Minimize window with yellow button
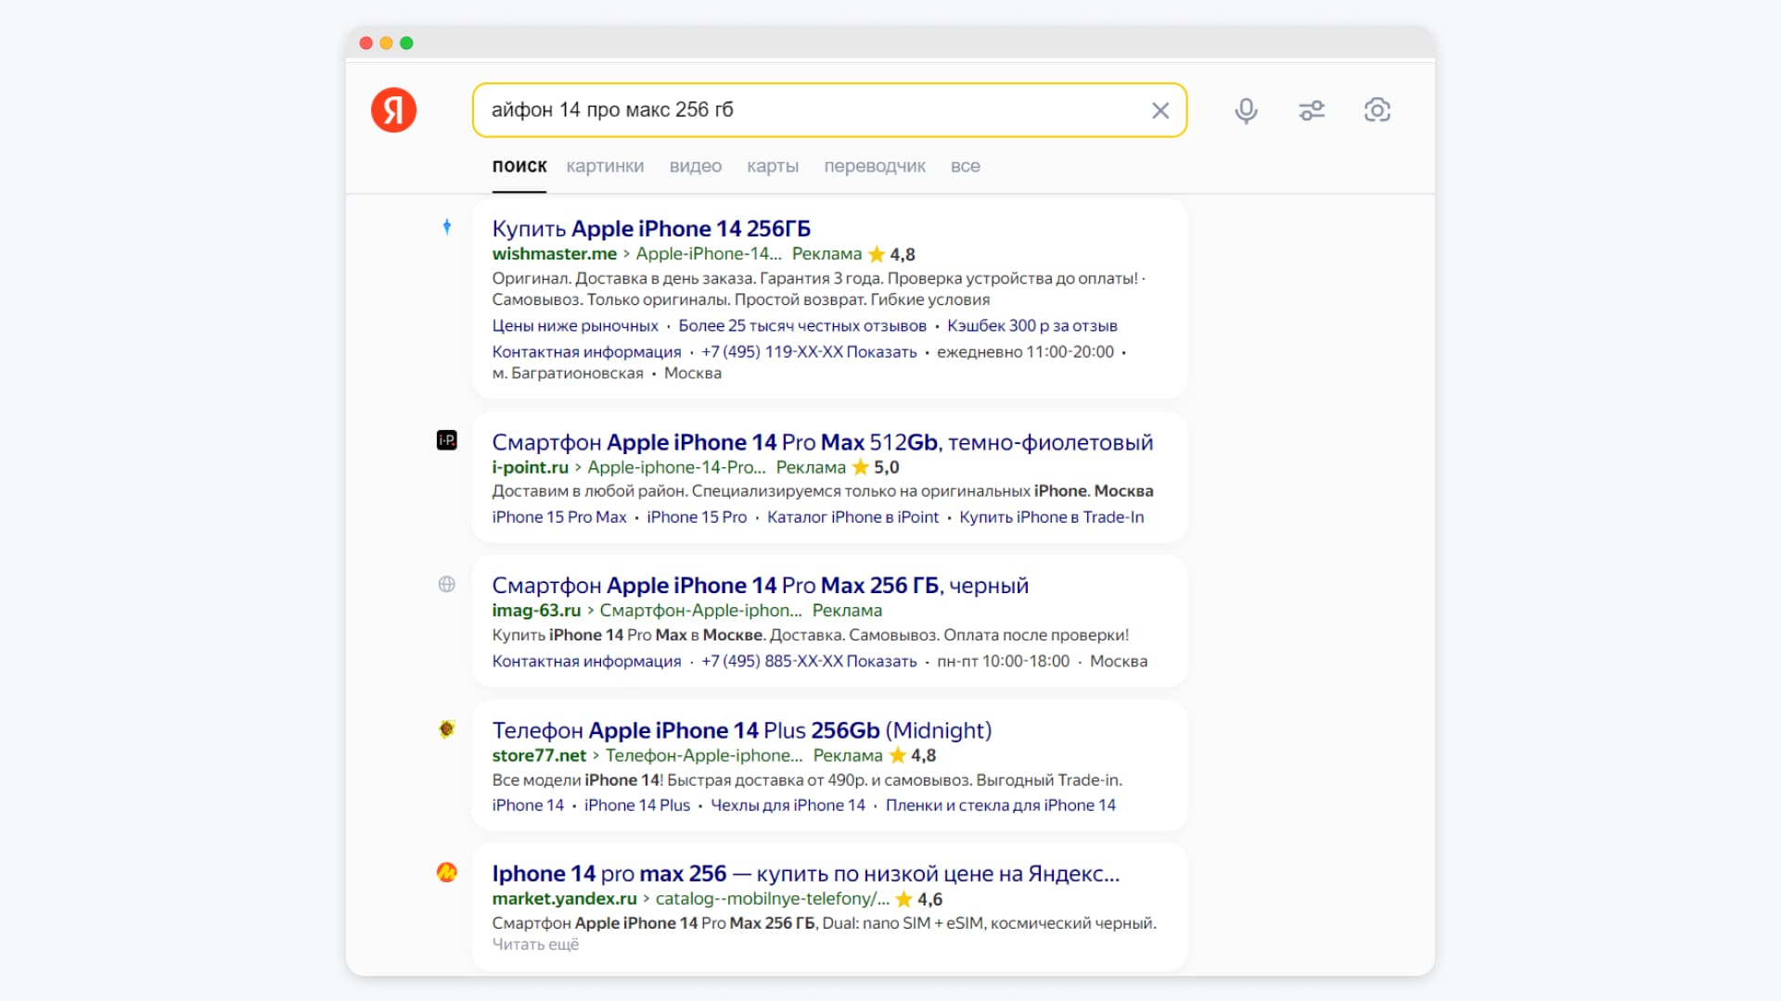Viewport: 1781px width, 1001px height. 386,43
